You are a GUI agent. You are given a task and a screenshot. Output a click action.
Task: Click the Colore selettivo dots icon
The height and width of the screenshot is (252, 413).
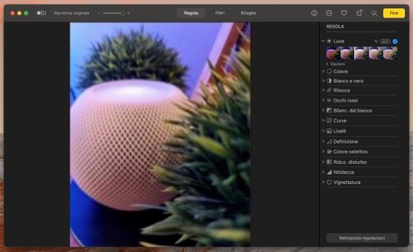329,151
